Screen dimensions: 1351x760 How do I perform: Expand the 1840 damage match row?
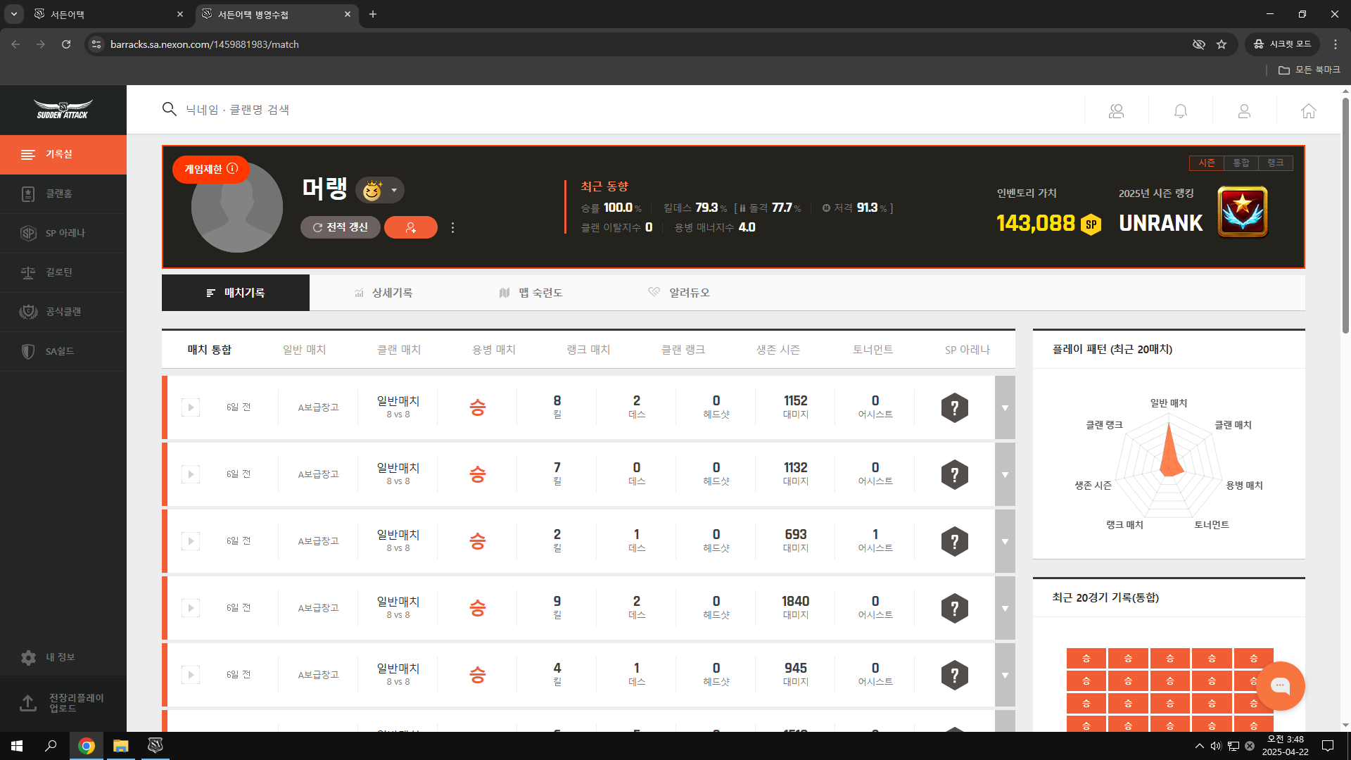point(1005,609)
